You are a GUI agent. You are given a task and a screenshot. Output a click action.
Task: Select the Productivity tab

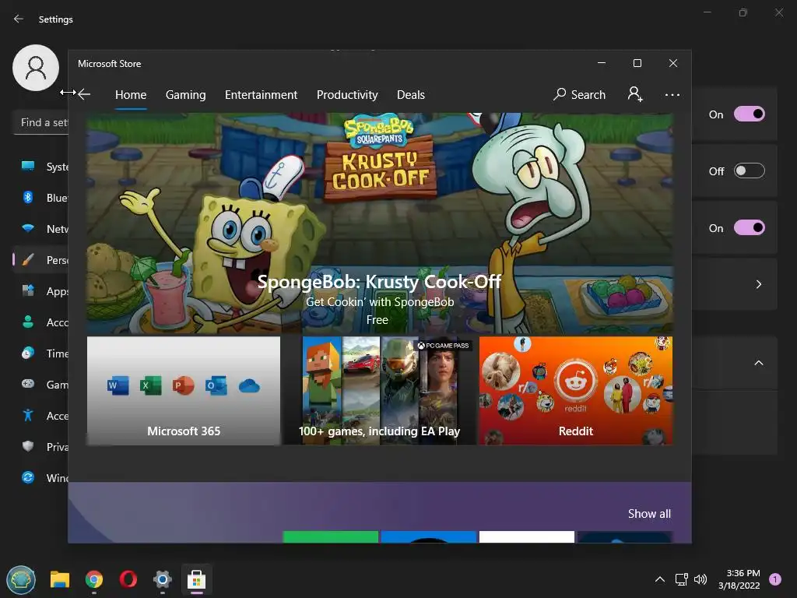click(347, 94)
